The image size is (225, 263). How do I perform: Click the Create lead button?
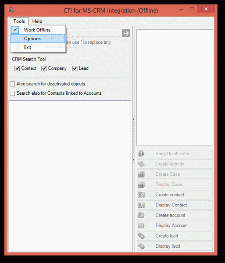point(175,236)
